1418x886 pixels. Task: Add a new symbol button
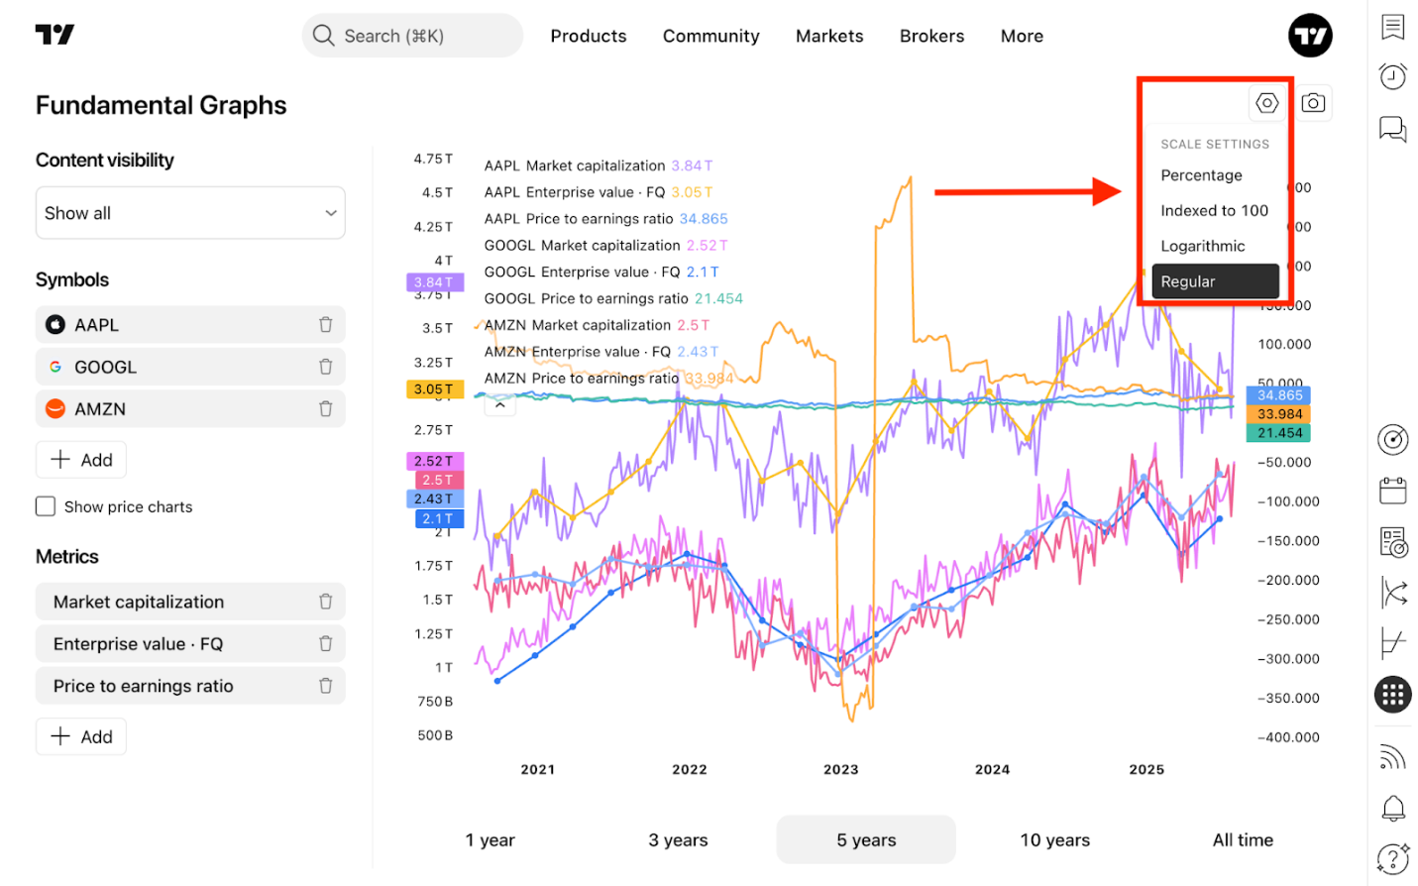(81, 460)
